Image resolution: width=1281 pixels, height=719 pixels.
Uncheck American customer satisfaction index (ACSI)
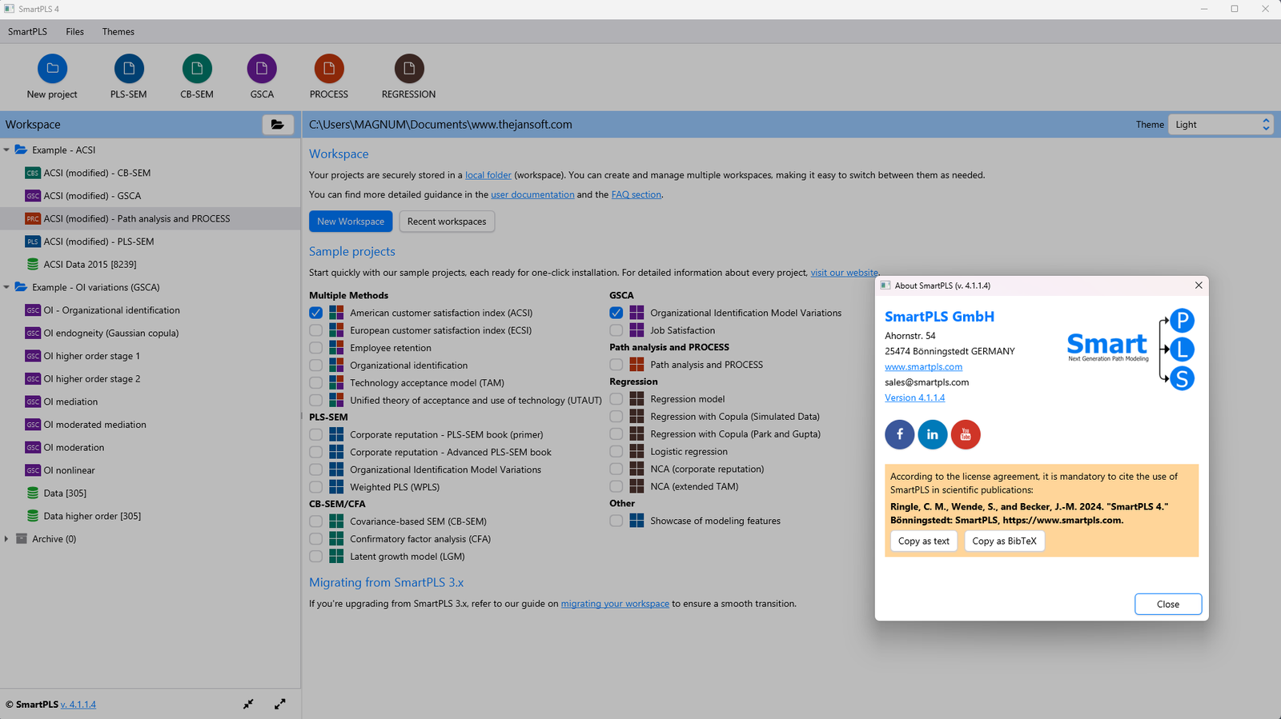[316, 313]
